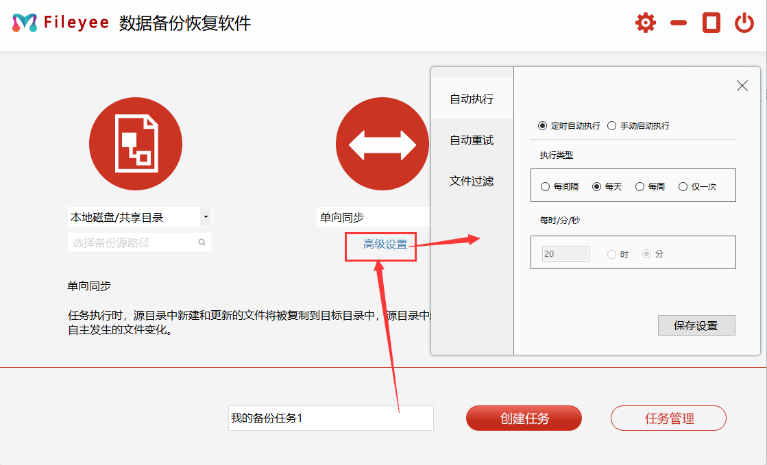Click the backup source document icon
The image size is (767, 465).
point(136,144)
